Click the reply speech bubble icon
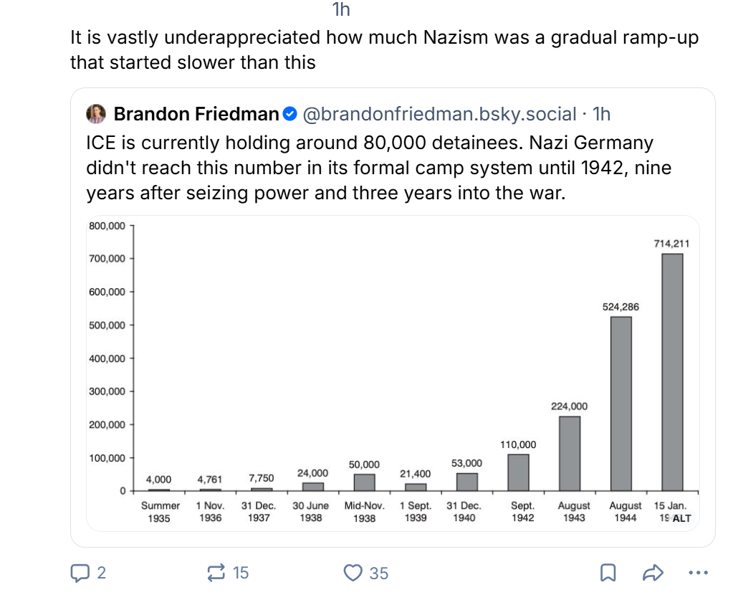This screenshot has height=600, width=733. pos(79,572)
